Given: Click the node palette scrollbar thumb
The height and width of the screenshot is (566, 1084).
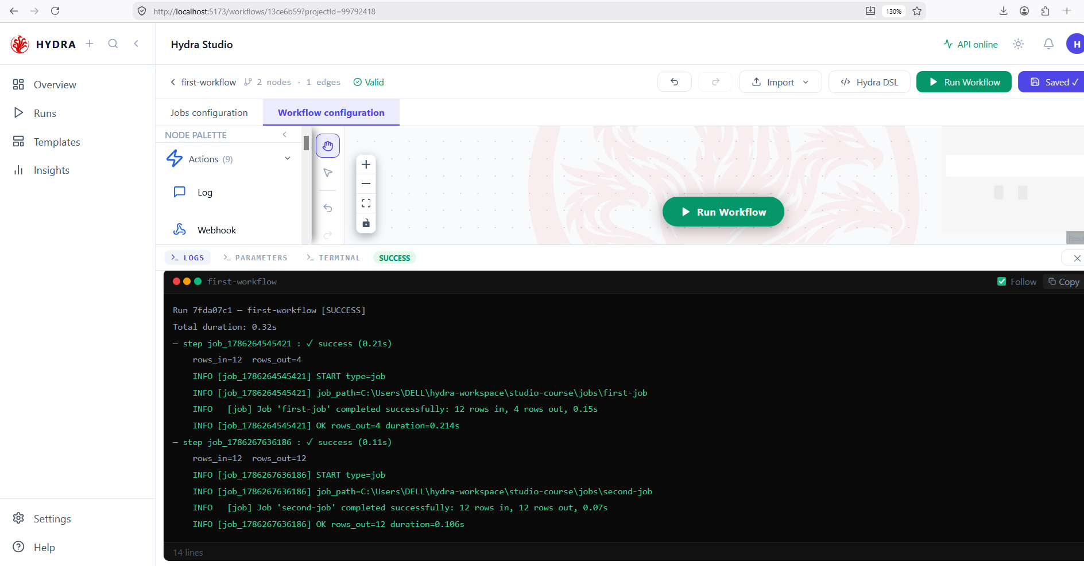Looking at the screenshot, I should [306, 143].
